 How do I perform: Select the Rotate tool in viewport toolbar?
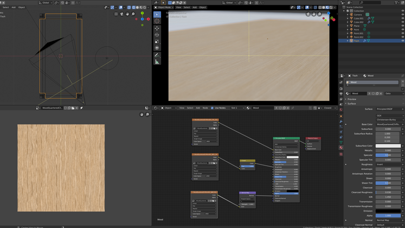pos(157,35)
